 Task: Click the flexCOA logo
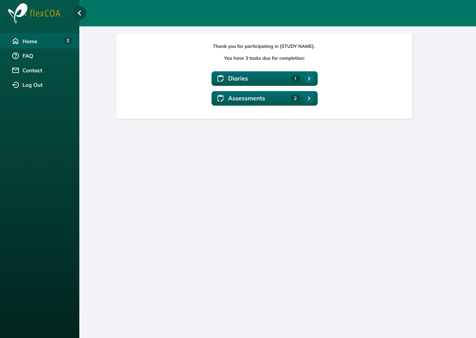tap(34, 13)
